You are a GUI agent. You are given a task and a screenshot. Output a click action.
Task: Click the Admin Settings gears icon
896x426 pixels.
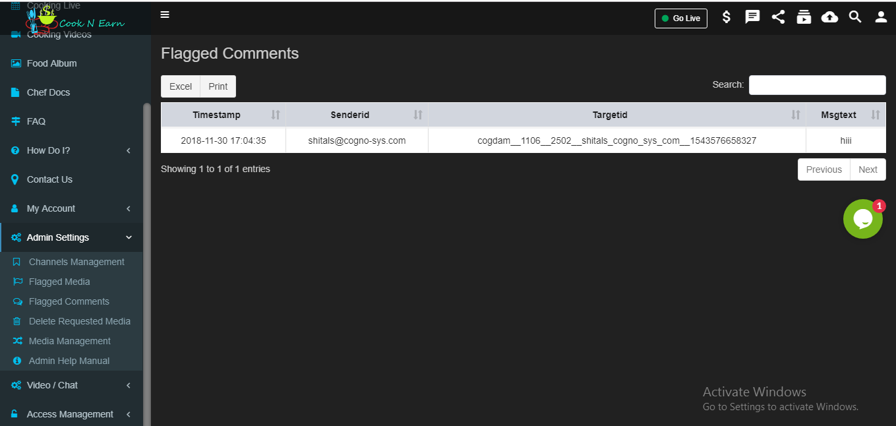16,237
